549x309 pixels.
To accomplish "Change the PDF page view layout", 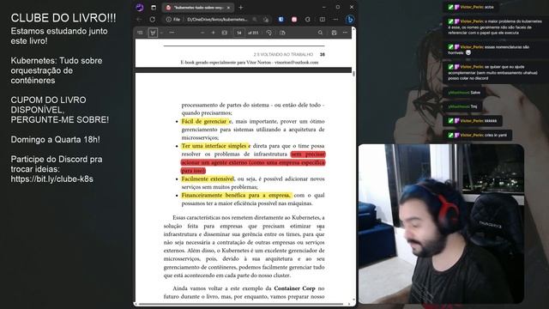I will click(282, 33).
